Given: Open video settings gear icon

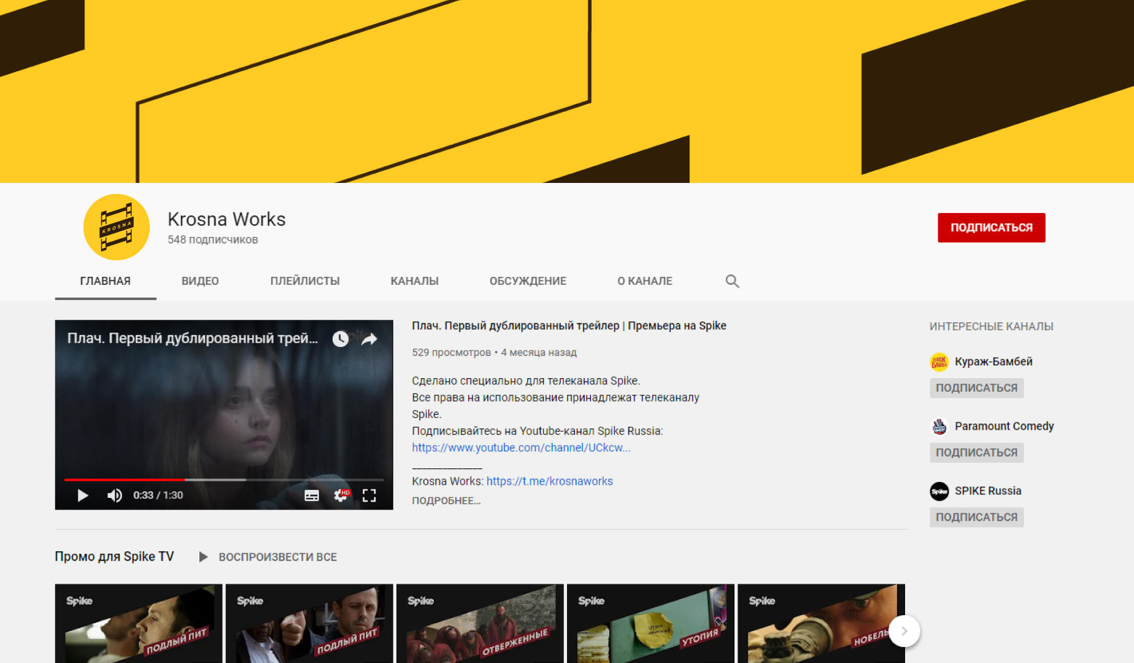Looking at the screenshot, I should coord(341,495).
